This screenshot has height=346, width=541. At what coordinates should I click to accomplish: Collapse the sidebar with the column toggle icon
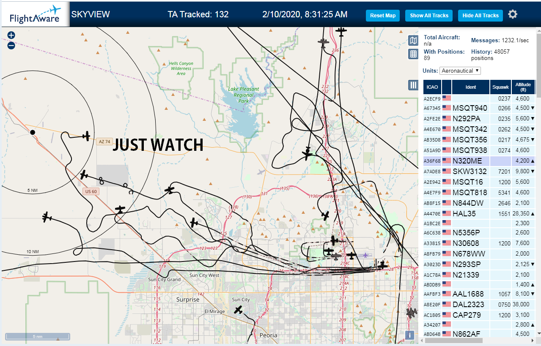[413, 85]
